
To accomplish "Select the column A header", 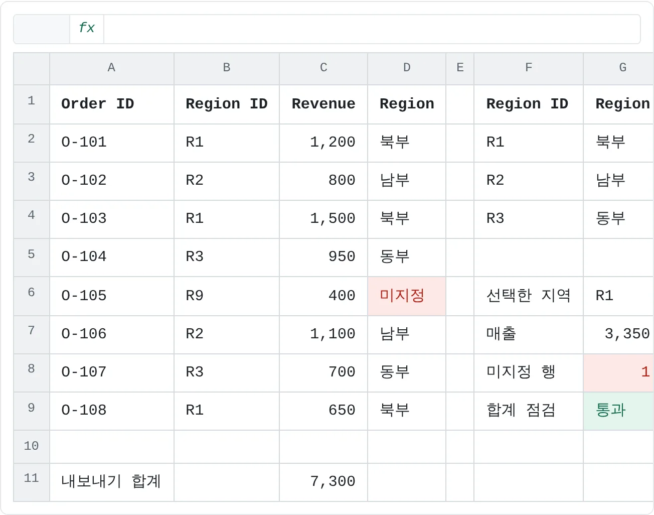I will [112, 68].
